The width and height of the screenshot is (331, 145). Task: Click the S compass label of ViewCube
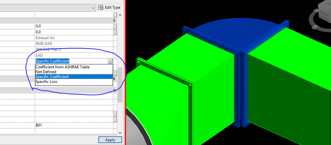[x=315, y=27]
